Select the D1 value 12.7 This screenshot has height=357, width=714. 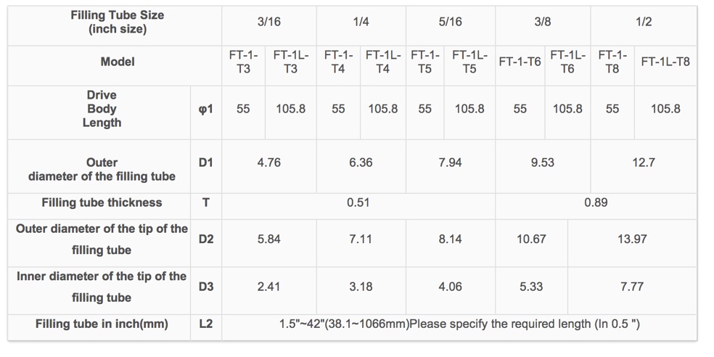pyautogui.click(x=644, y=163)
